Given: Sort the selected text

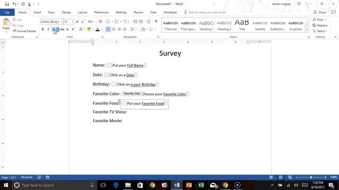Looking at the screenshot, I should [148, 22].
